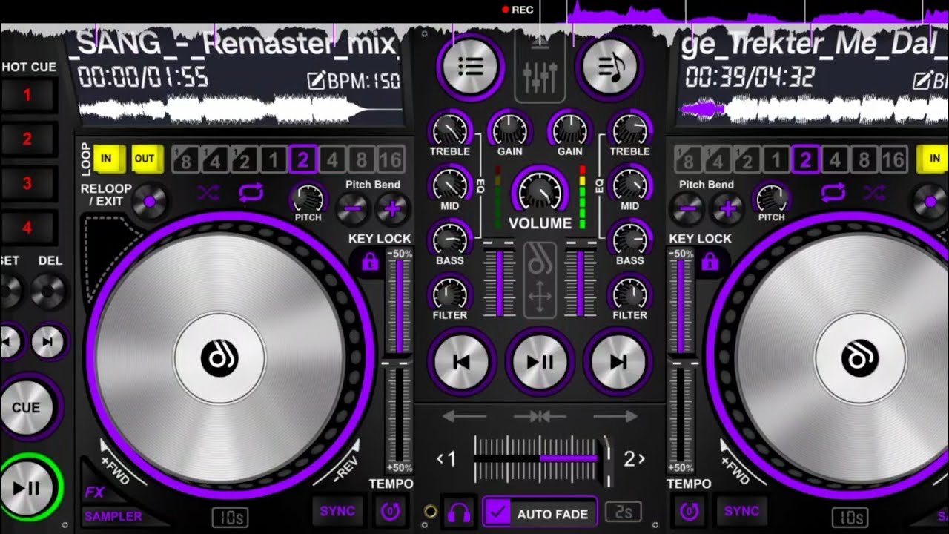The height and width of the screenshot is (534, 949).
Task: Toggle the AUTO FADE checkbox
Action: (499, 513)
